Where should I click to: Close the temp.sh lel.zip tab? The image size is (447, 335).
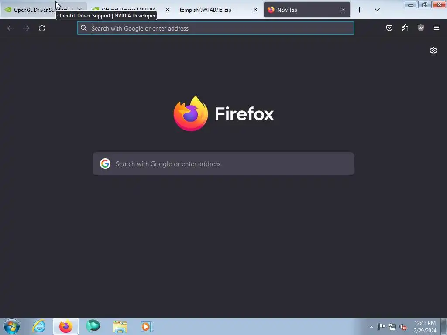pos(255,10)
